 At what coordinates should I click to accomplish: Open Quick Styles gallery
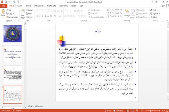[x=133, y=14]
